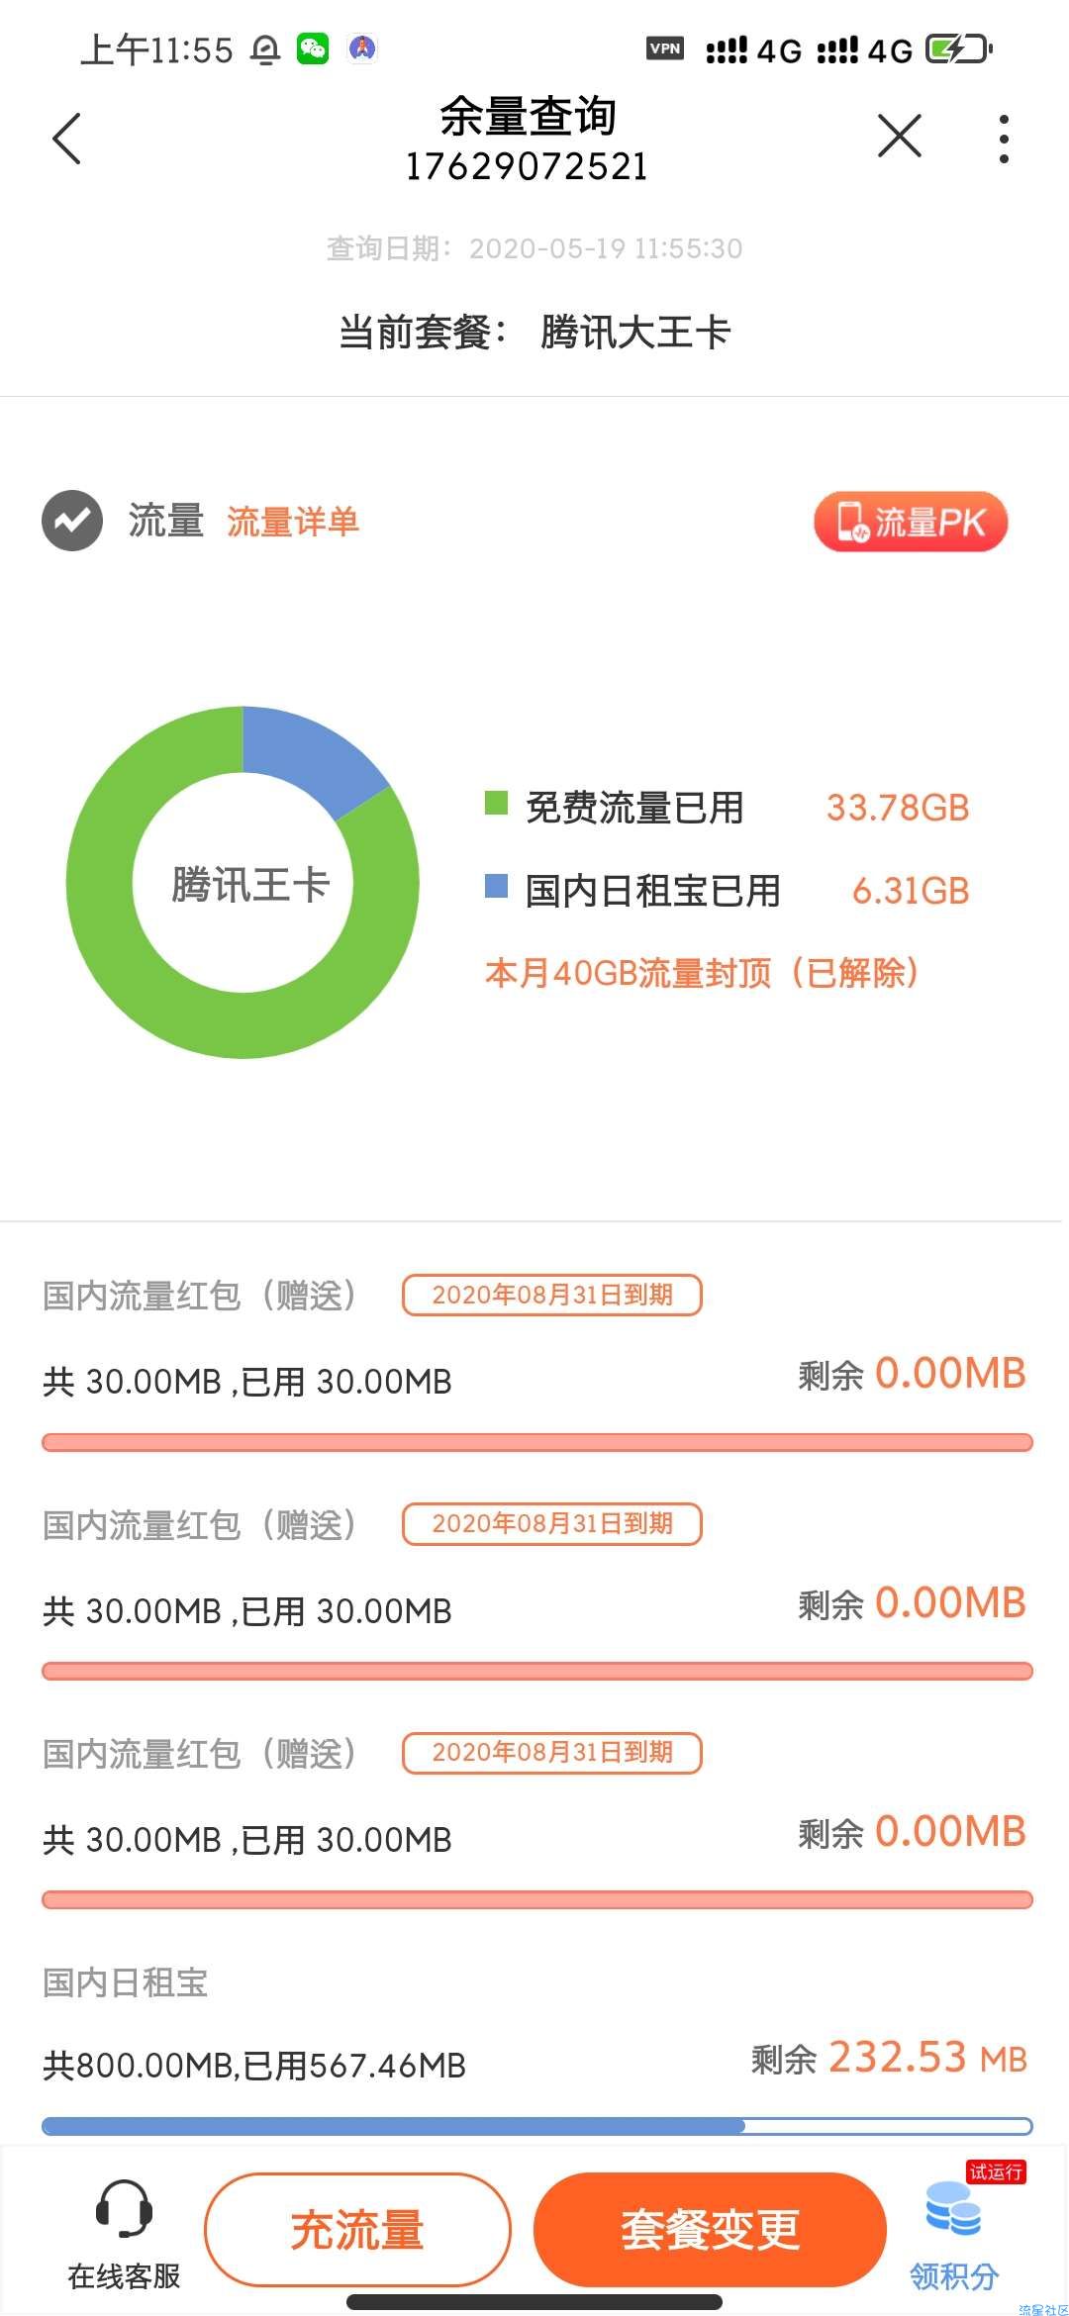Close the 余量查询 page with X

899,136
